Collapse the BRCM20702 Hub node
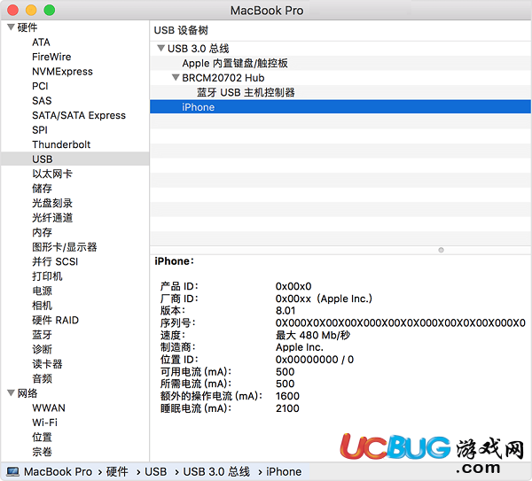This screenshot has height=481, width=532. [176, 78]
